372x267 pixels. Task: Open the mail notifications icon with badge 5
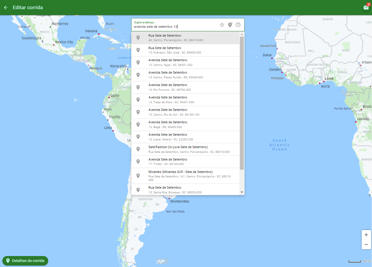coord(366,7)
